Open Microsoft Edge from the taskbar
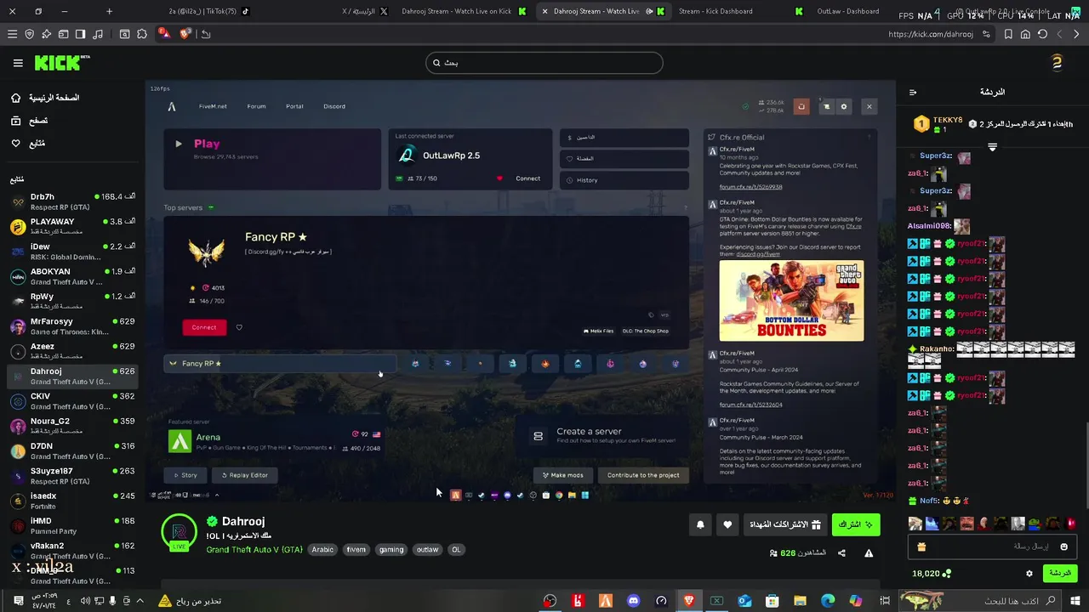The height and width of the screenshot is (612, 1089). [828, 601]
